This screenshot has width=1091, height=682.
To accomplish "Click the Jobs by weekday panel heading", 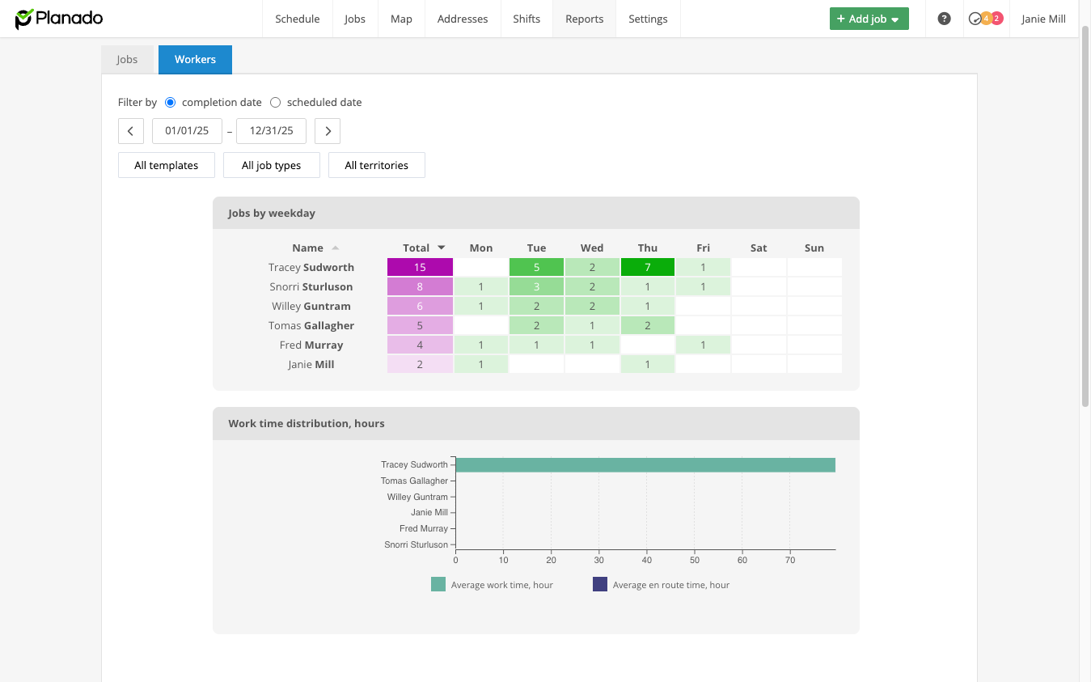I will pos(272,214).
